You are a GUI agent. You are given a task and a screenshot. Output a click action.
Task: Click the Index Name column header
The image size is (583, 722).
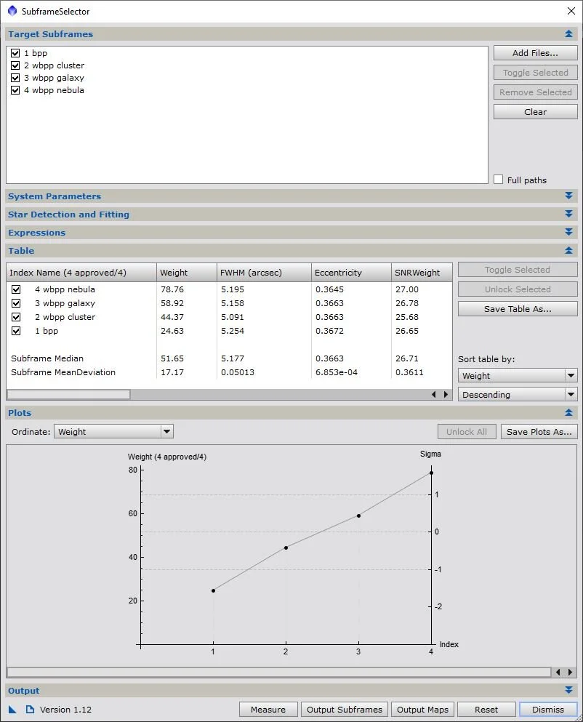tap(81, 273)
